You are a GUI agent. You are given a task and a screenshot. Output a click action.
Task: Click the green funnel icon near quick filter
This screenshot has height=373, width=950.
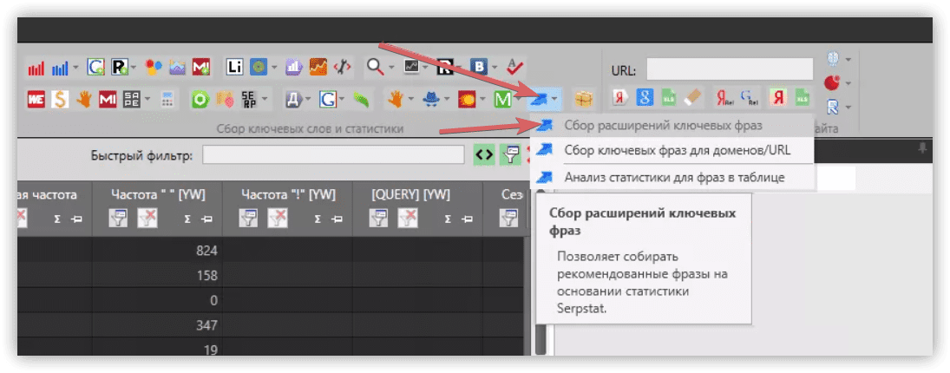(x=509, y=155)
